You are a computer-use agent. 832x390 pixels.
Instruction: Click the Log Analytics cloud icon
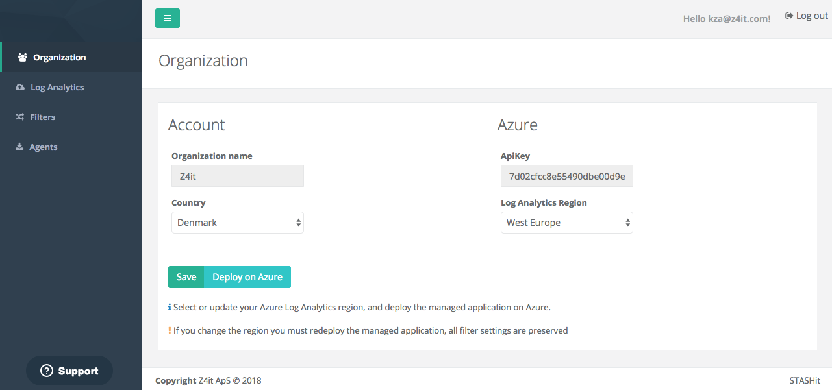(x=20, y=88)
